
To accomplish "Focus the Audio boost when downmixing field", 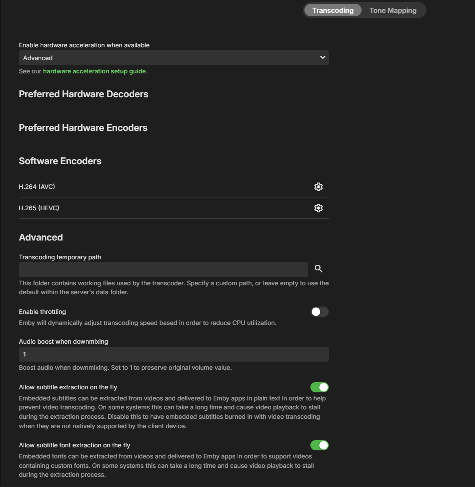I will (x=174, y=354).
